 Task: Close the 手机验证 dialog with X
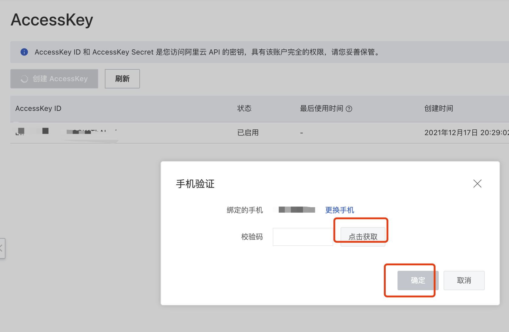tap(477, 184)
